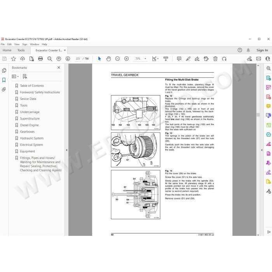Zoom out with the minus icon
This screenshot has height=272, width=272.
pos(117,59)
